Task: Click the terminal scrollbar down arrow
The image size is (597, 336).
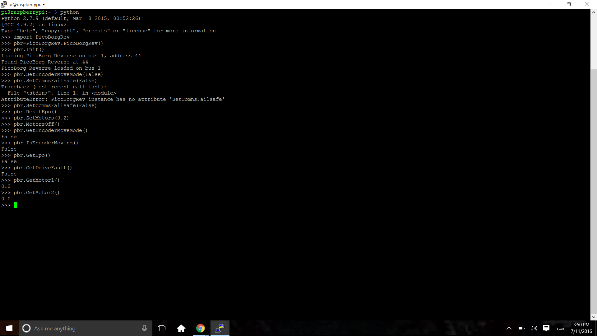Action: click(594, 317)
